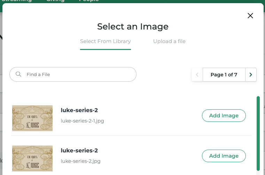Select the luke-series-2.jpg thumbnail
Viewport: 265px width, 175px height.
point(32,158)
